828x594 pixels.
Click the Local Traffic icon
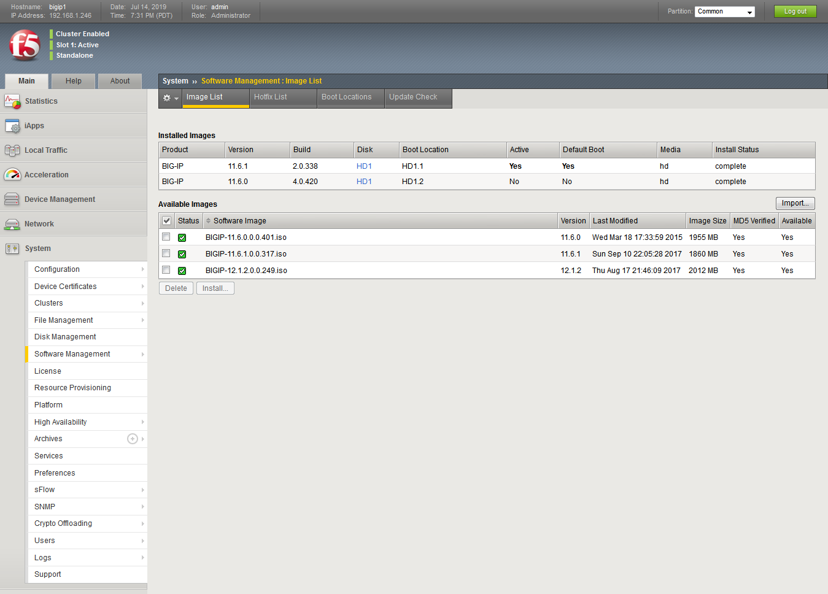tap(12, 150)
